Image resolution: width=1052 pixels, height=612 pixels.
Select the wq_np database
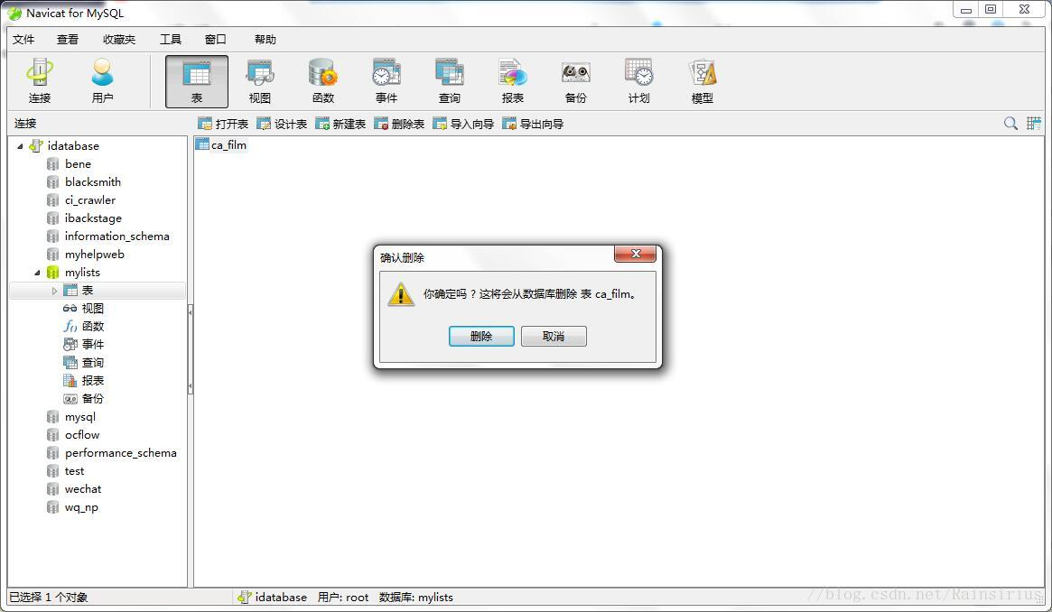tap(81, 507)
